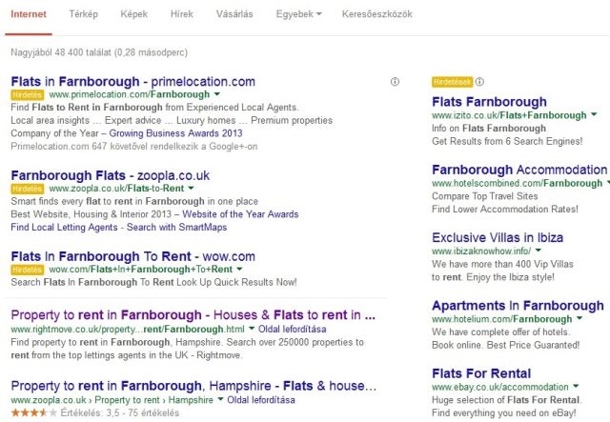Click the Nagyjából 48 400 találat result count
This screenshot has width=610, height=422.
(x=99, y=52)
